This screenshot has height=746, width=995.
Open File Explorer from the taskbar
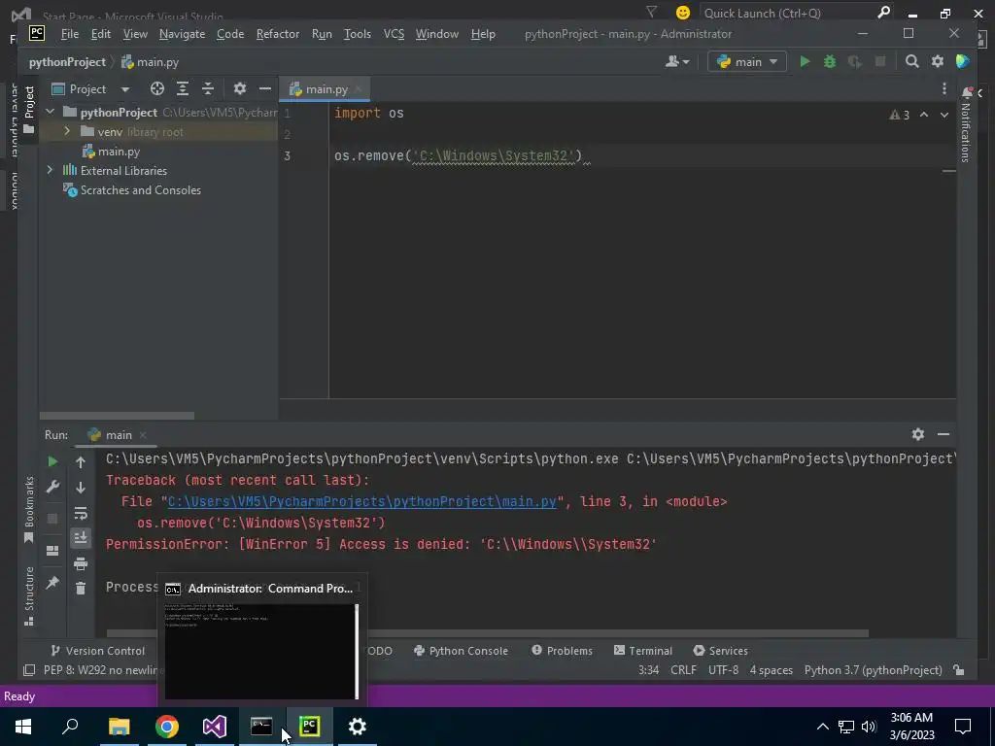[x=120, y=727]
